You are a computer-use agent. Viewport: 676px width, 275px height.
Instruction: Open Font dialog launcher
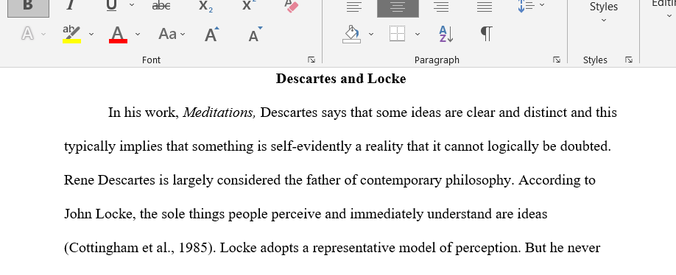[311, 60]
